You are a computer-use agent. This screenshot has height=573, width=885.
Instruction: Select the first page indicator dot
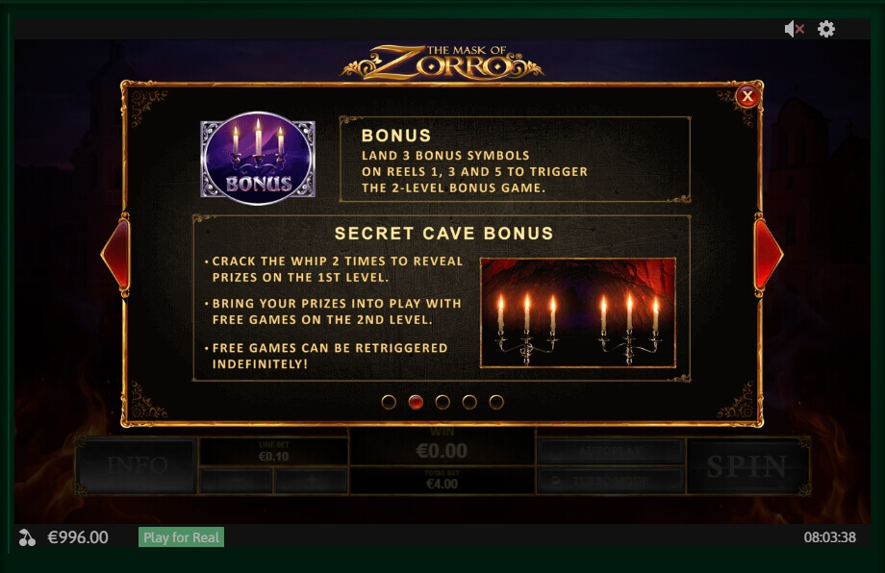coord(389,402)
